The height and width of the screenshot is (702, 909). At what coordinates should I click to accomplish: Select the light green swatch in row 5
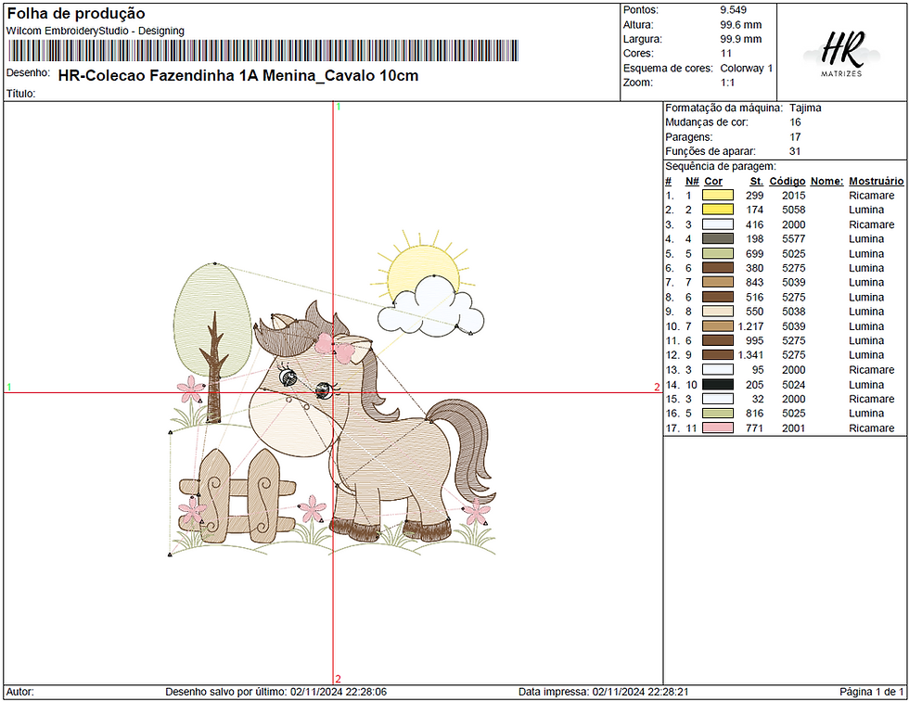[718, 253]
